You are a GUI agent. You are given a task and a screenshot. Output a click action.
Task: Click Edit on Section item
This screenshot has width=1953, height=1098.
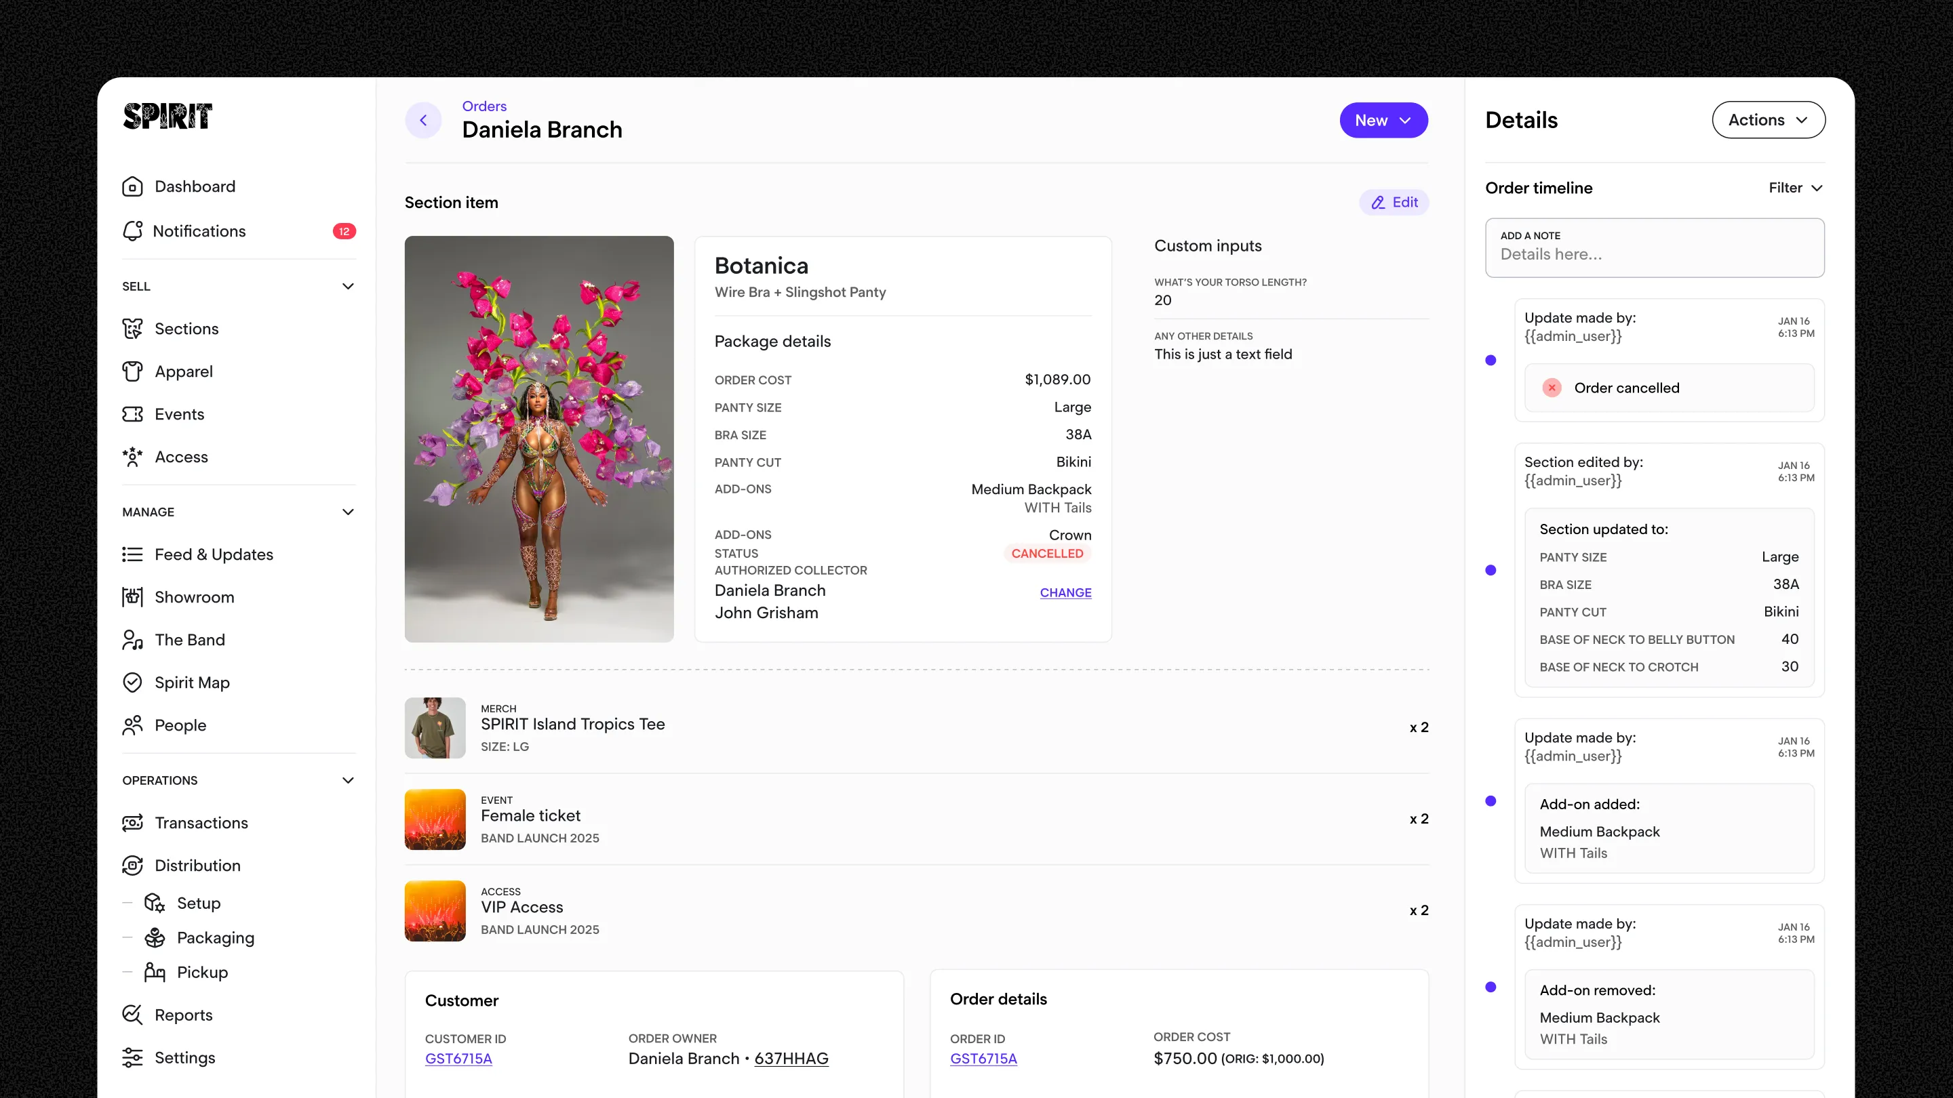pos(1394,203)
